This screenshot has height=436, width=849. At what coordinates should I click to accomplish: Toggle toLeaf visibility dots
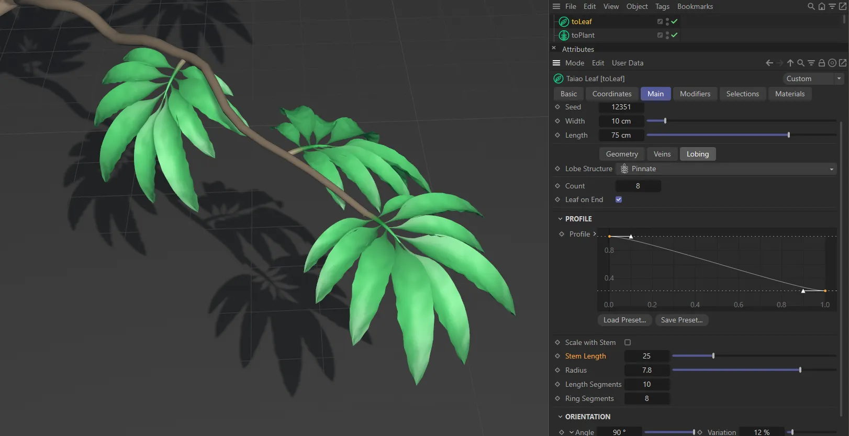click(x=667, y=21)
